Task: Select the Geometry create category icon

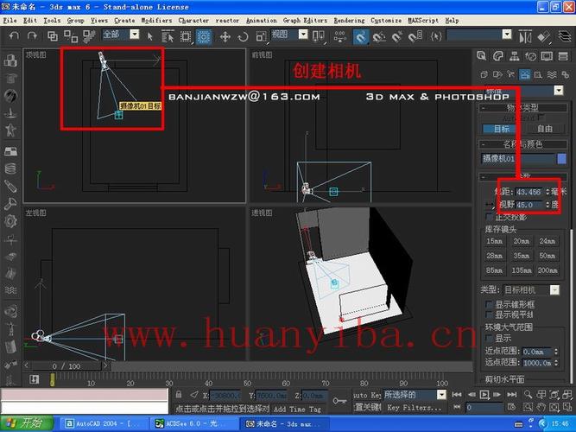Action: tap(484, 74)
